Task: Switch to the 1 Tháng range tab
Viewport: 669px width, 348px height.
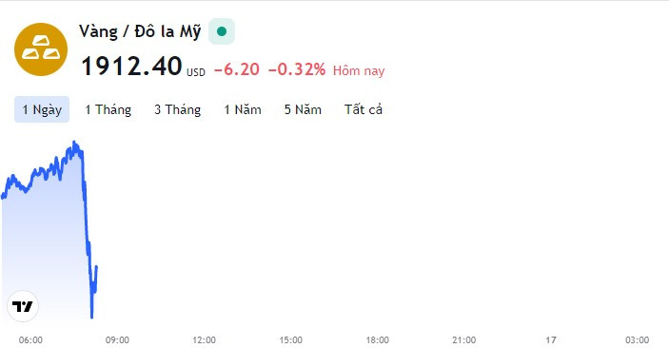Action: click(108, 109)
